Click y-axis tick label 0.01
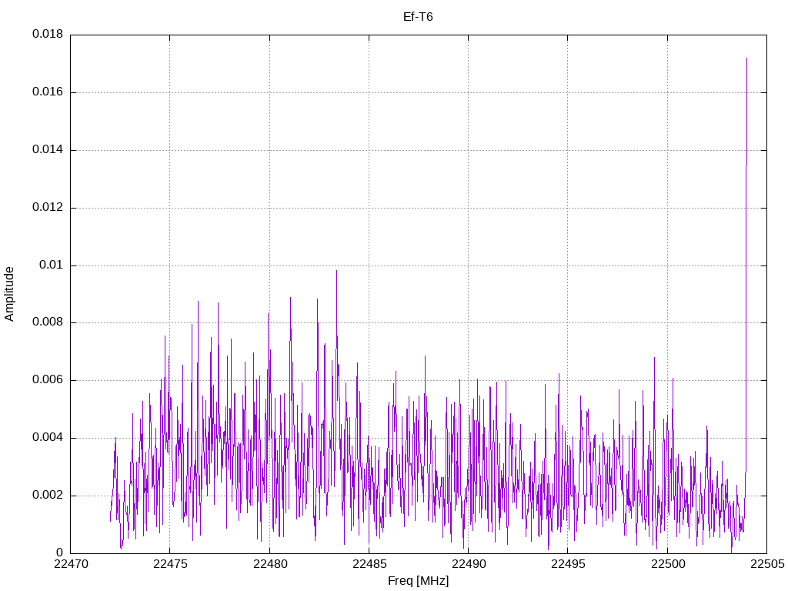 [52, 265]
